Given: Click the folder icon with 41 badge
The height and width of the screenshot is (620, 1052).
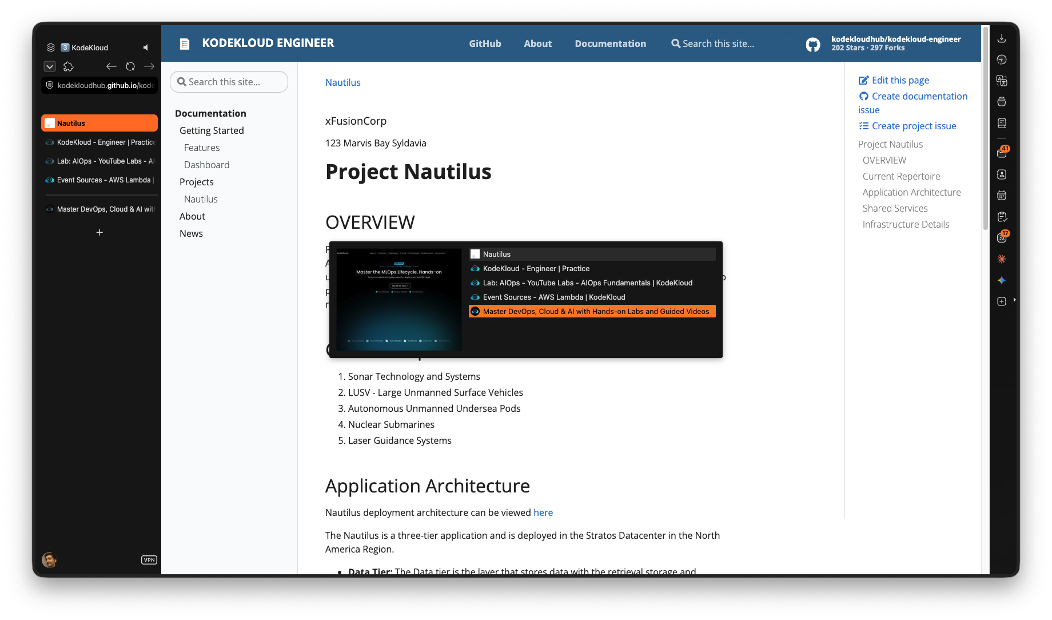Looking at the screenshot, I should [1002, 152].
